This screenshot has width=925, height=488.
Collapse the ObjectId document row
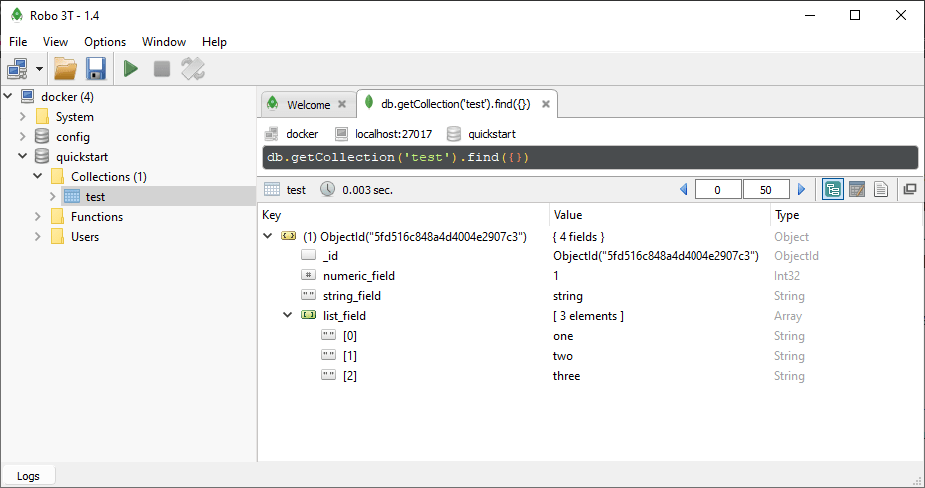tap(268, 236)
